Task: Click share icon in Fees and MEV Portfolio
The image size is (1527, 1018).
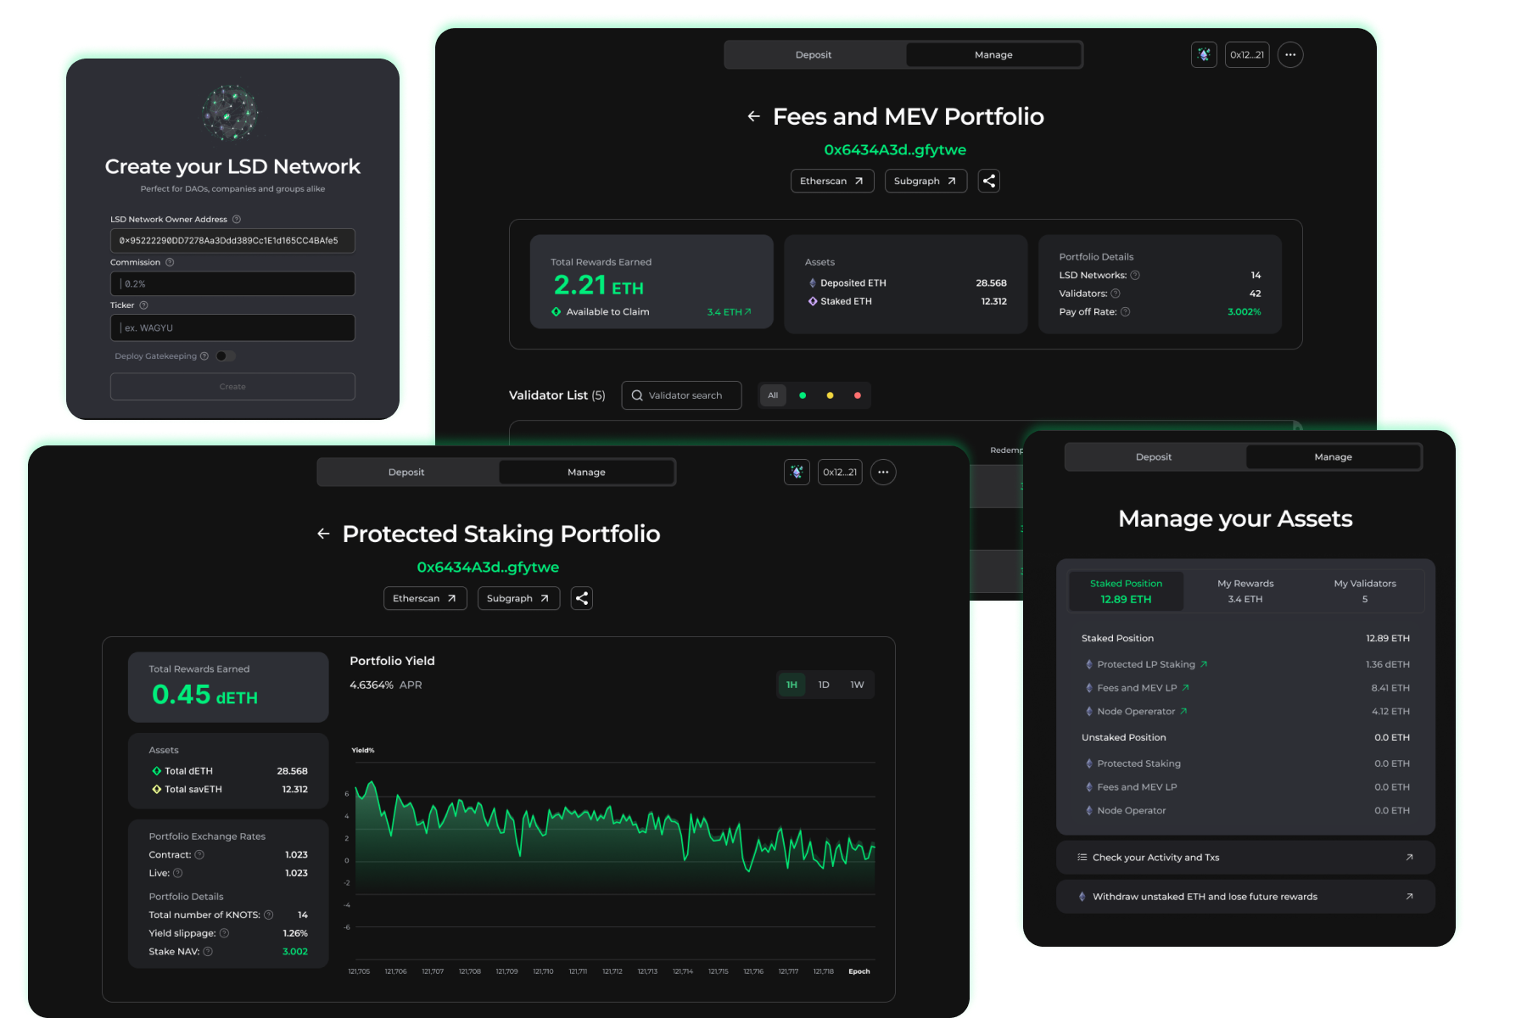Action: tap(988, 181)
